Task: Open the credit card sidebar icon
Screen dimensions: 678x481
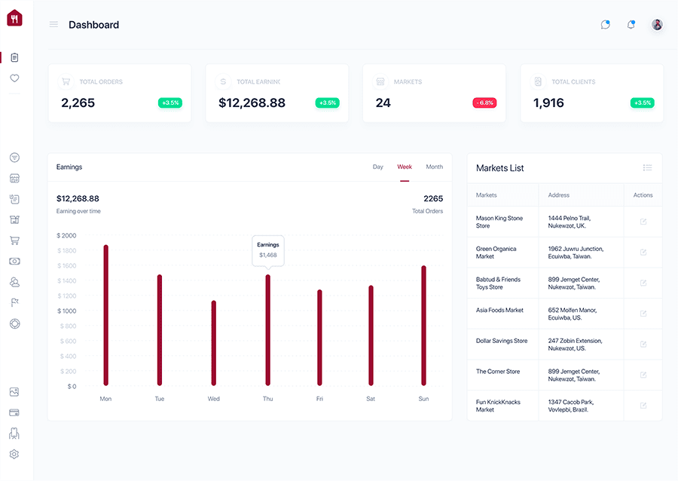Action: [x=14, y=412]
